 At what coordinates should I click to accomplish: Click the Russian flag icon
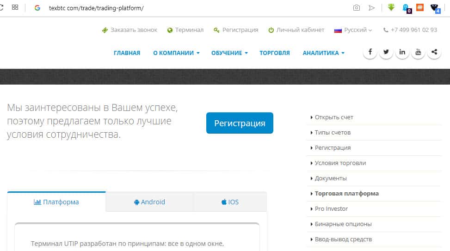(338, 30)
